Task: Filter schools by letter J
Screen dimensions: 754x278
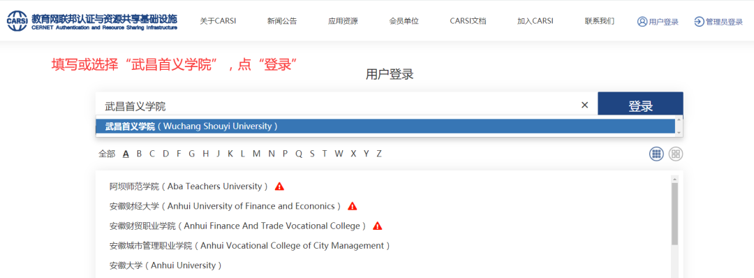Action: click(x=219, y=154)
